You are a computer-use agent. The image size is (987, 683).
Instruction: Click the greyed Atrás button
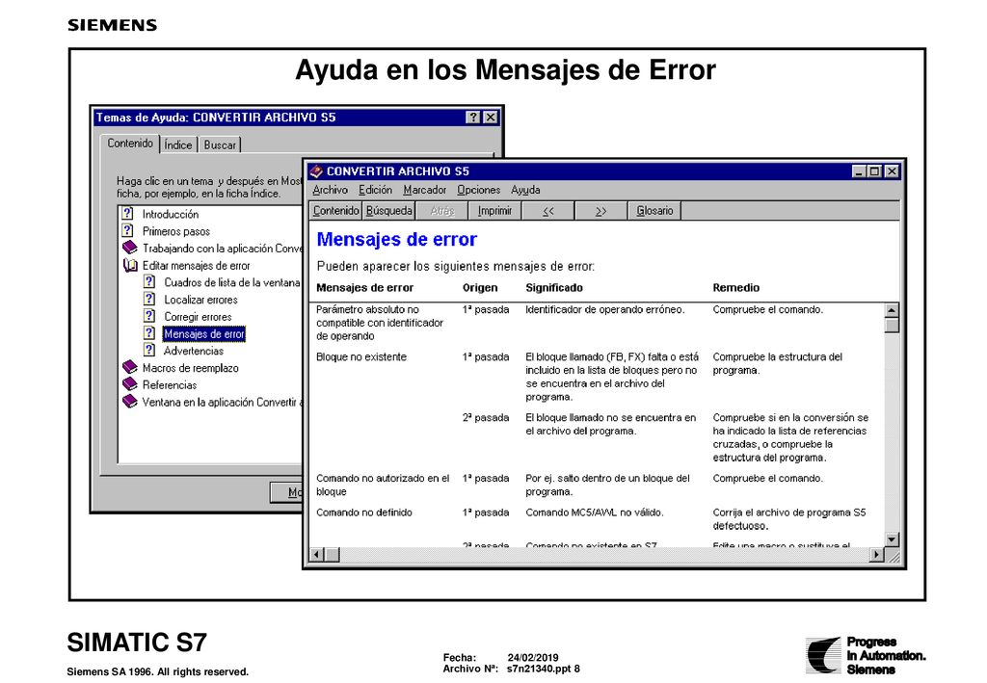pyautogui.click(x=441, y=211)
